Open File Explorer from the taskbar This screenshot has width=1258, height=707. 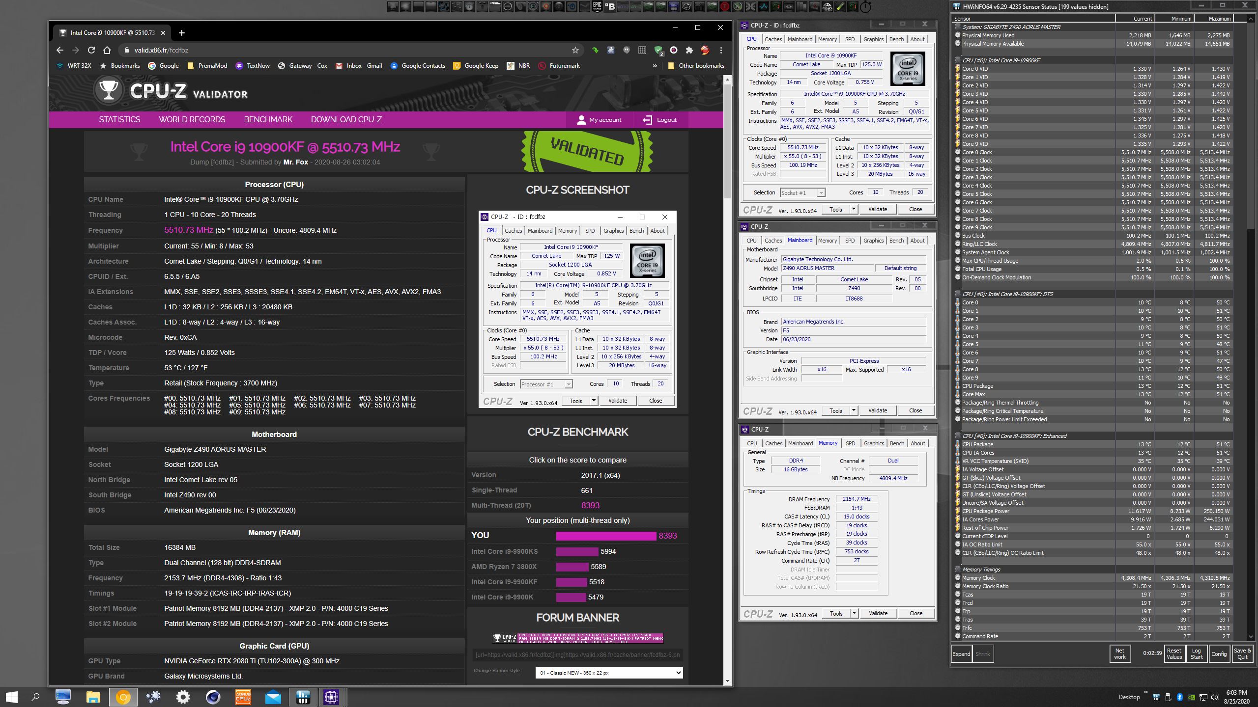click(x=93, y=697)
